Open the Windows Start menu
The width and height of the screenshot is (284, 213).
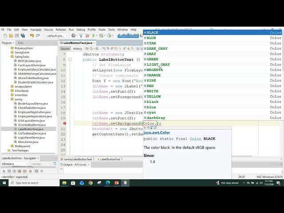tap(4, 183)
